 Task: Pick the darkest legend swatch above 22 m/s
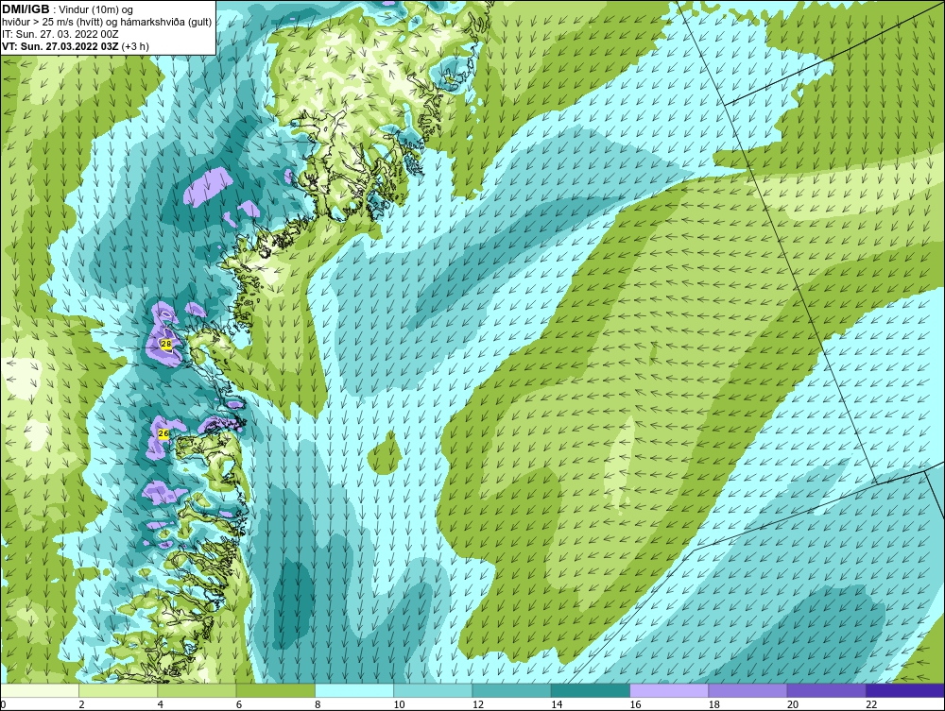pyautogui.click(x=904, y=690)
